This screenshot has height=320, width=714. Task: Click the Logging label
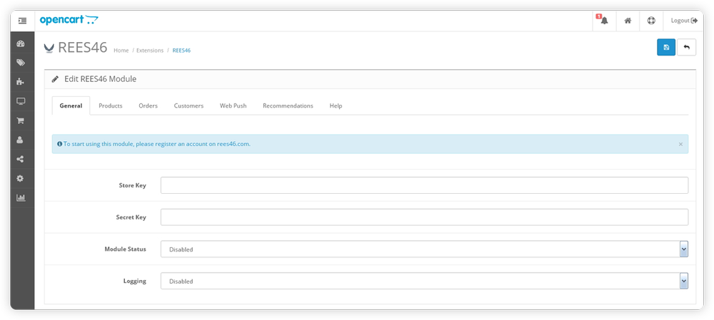[x=135, y=281]
